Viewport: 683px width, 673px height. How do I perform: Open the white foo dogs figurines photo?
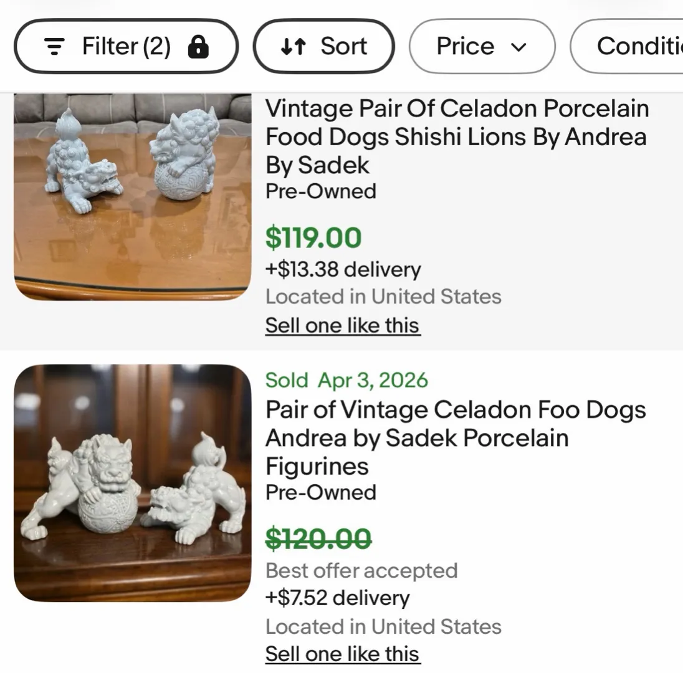pyautogui.click(x=132, y=483)
